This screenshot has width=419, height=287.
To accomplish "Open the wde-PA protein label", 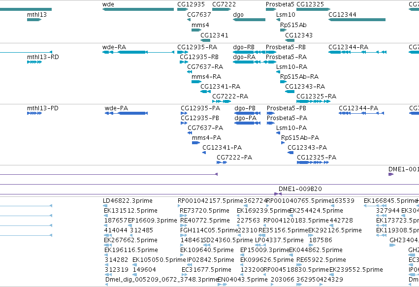I will pyautogui.click(x=117, y=108).
